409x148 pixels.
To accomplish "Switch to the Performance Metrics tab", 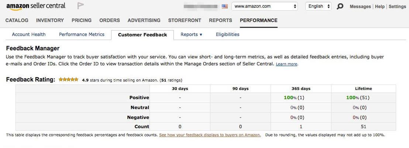I will pos(82,35).
